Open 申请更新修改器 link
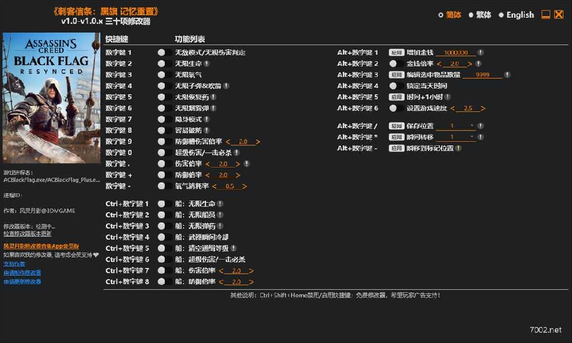Viewport: 572px width, 343px height. tap(22, 281)
